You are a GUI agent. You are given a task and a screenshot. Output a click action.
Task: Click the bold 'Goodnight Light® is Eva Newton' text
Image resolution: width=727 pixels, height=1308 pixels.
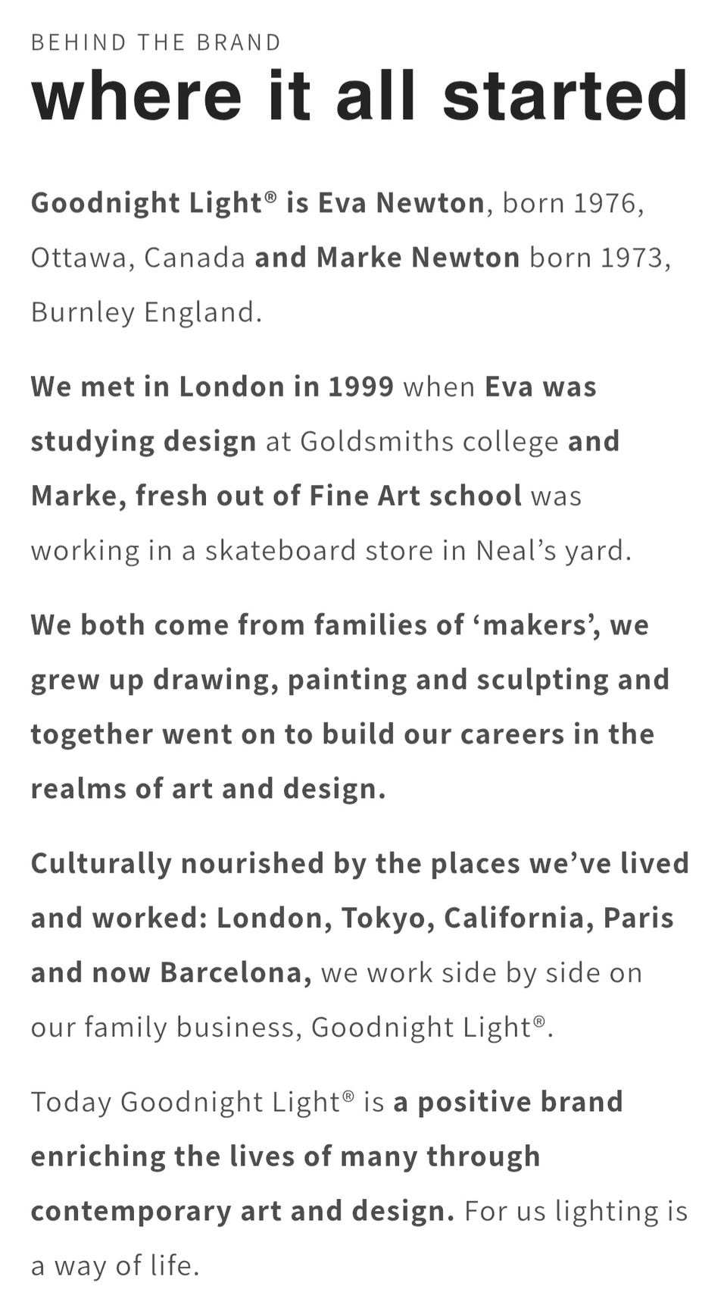click(x=257, y=203)
